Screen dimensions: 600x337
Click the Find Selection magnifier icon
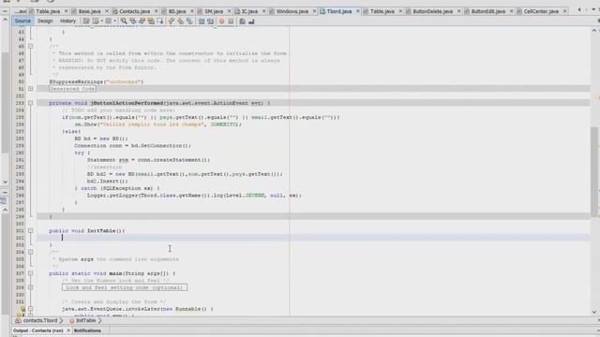tap(124, 22)
